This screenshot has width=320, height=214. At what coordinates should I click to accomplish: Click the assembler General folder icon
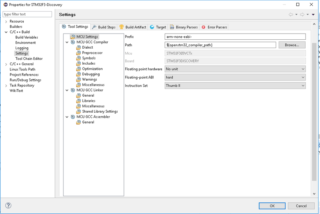(78, 122)
